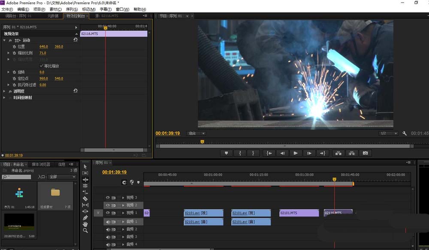429x250 pixels.
Task: Reset the 运动 effect
Action: (x=76, y=40)
